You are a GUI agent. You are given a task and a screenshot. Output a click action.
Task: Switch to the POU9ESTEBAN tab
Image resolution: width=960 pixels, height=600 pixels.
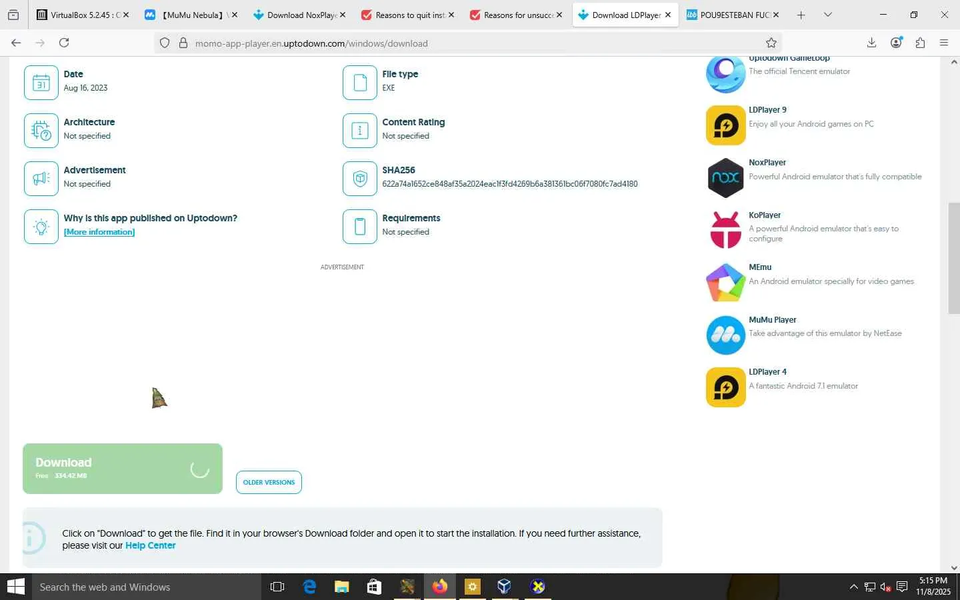point(733,15)
